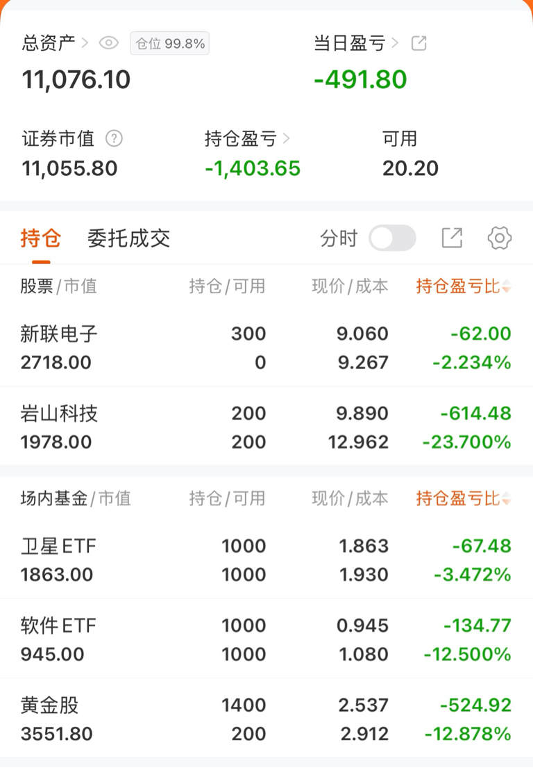This screenshot has height=768, width=533.
Task: Open the 黄金股 holding row
Action: pos(266,719)
